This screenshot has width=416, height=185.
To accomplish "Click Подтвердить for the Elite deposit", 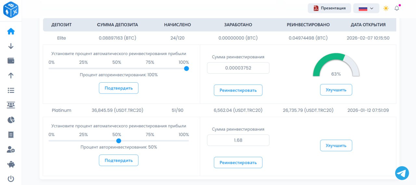I will click(119, 88).
